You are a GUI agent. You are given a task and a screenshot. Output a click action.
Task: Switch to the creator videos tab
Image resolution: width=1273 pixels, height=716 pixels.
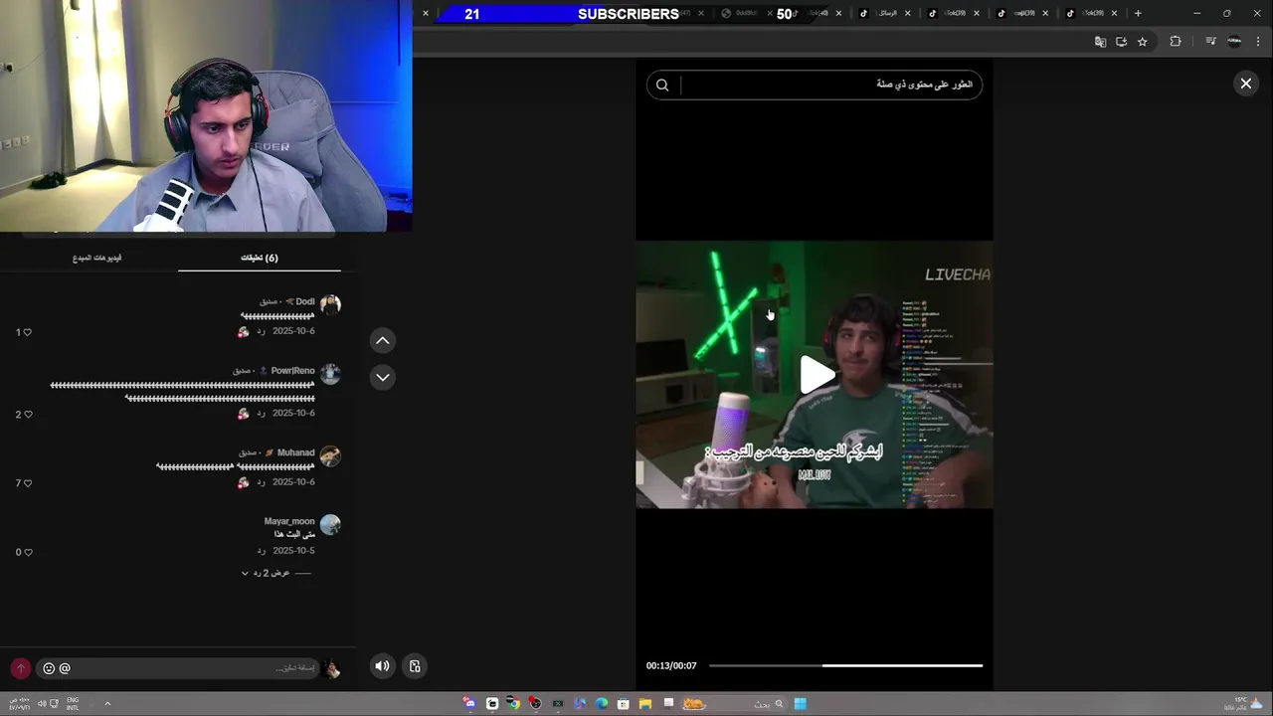pos(96,258)
